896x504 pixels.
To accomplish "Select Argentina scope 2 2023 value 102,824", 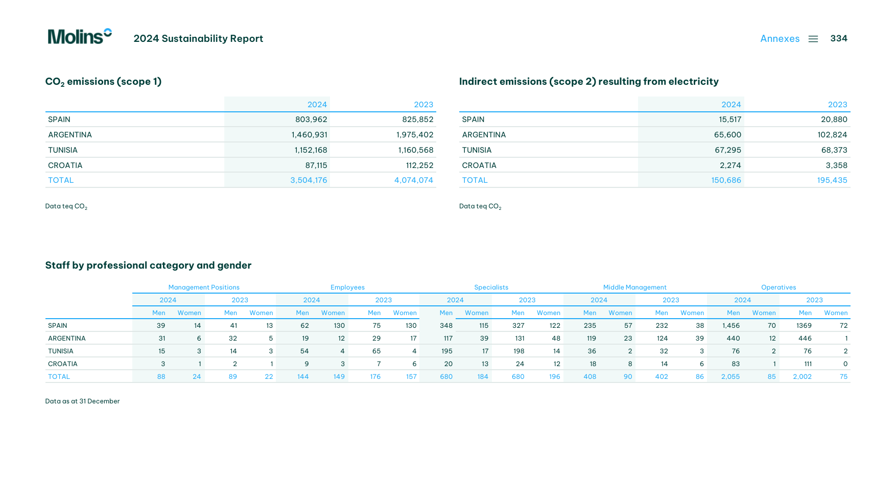I will (832, 135).
